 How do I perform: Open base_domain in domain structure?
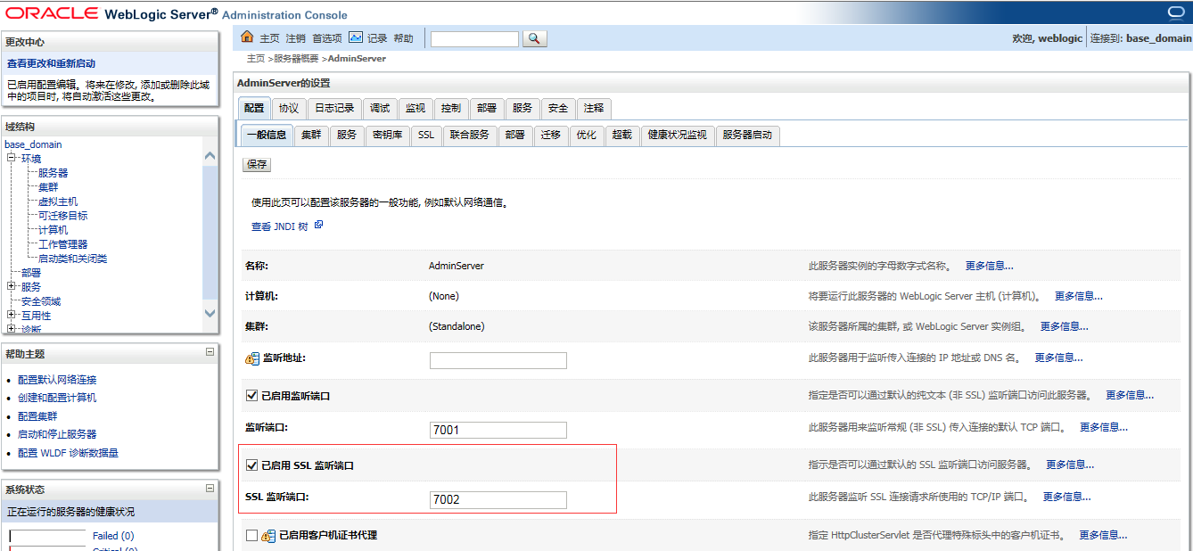(x=33, y=144)
